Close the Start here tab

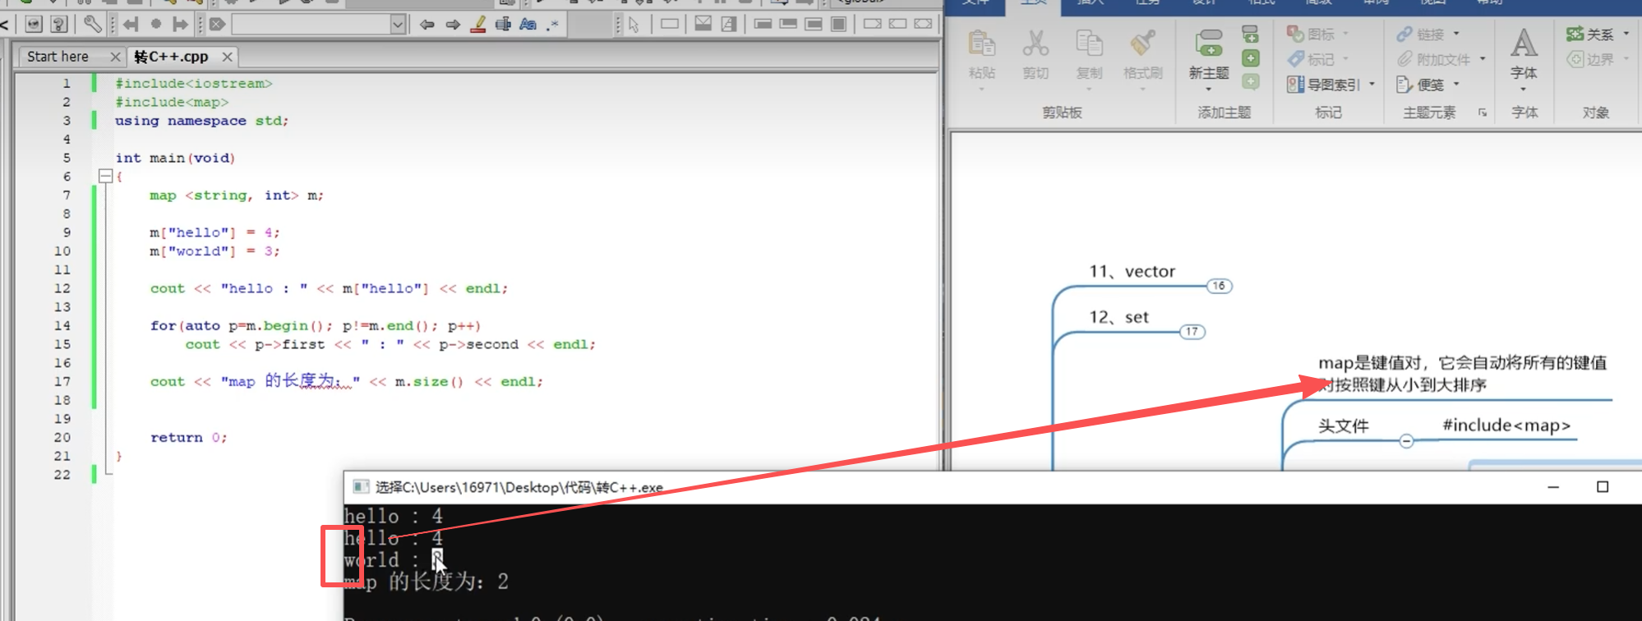coord(115,57)
